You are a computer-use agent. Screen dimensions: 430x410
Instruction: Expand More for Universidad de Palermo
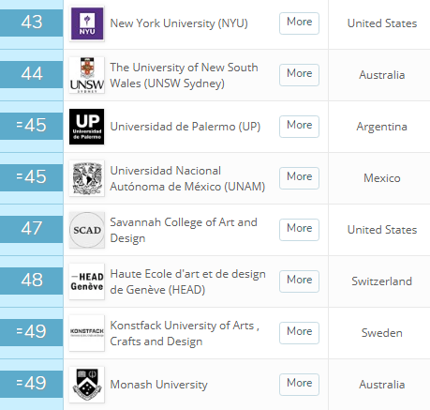pyautogui.click(x=299, y=127)
